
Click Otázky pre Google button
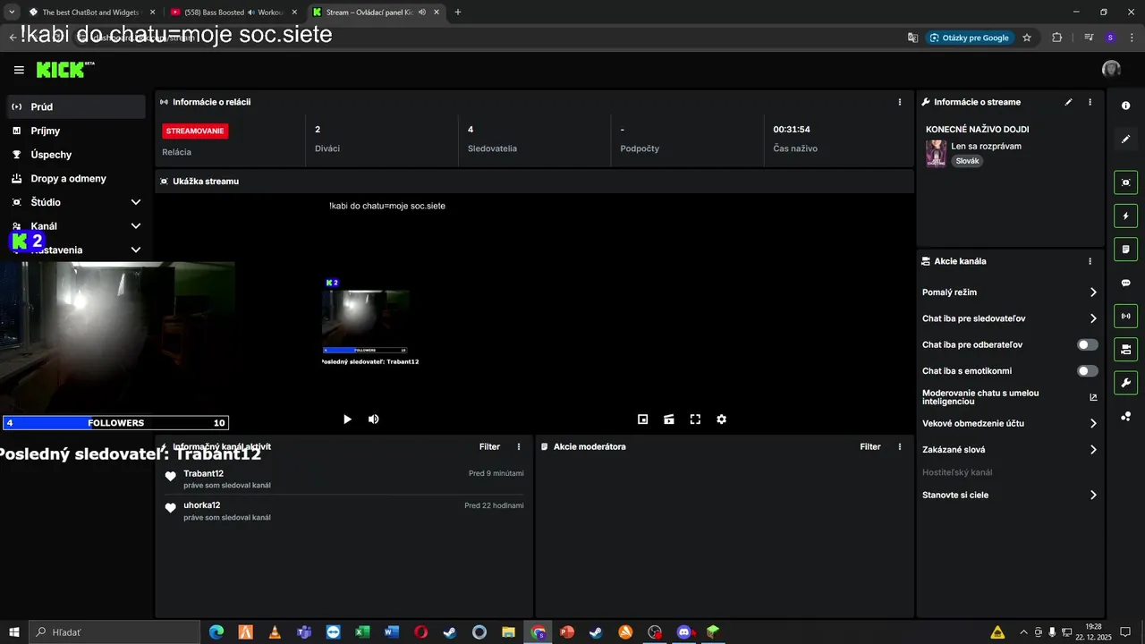970,38
